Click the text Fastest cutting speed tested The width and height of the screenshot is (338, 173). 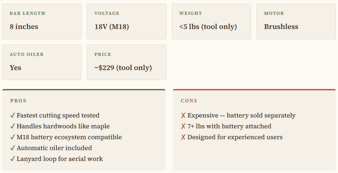[58, 116]
